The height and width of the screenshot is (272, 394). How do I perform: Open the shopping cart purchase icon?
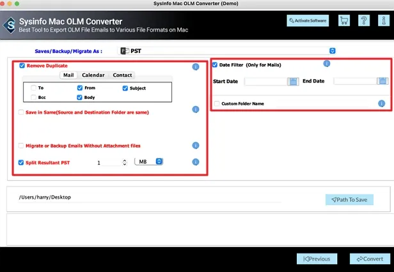[x=344, y=20]
